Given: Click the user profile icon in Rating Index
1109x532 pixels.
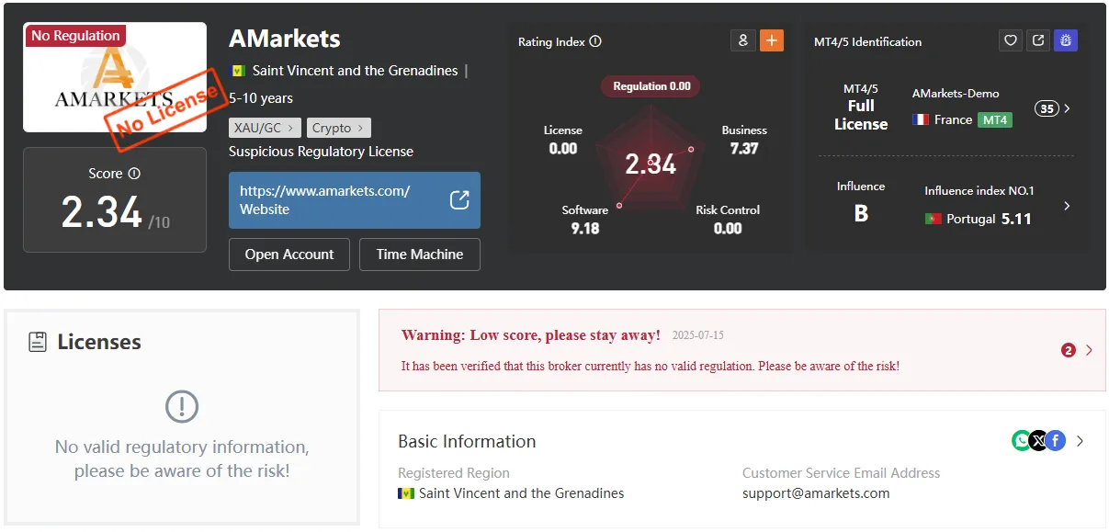Looking at the screenshot, I should (742, 40).
